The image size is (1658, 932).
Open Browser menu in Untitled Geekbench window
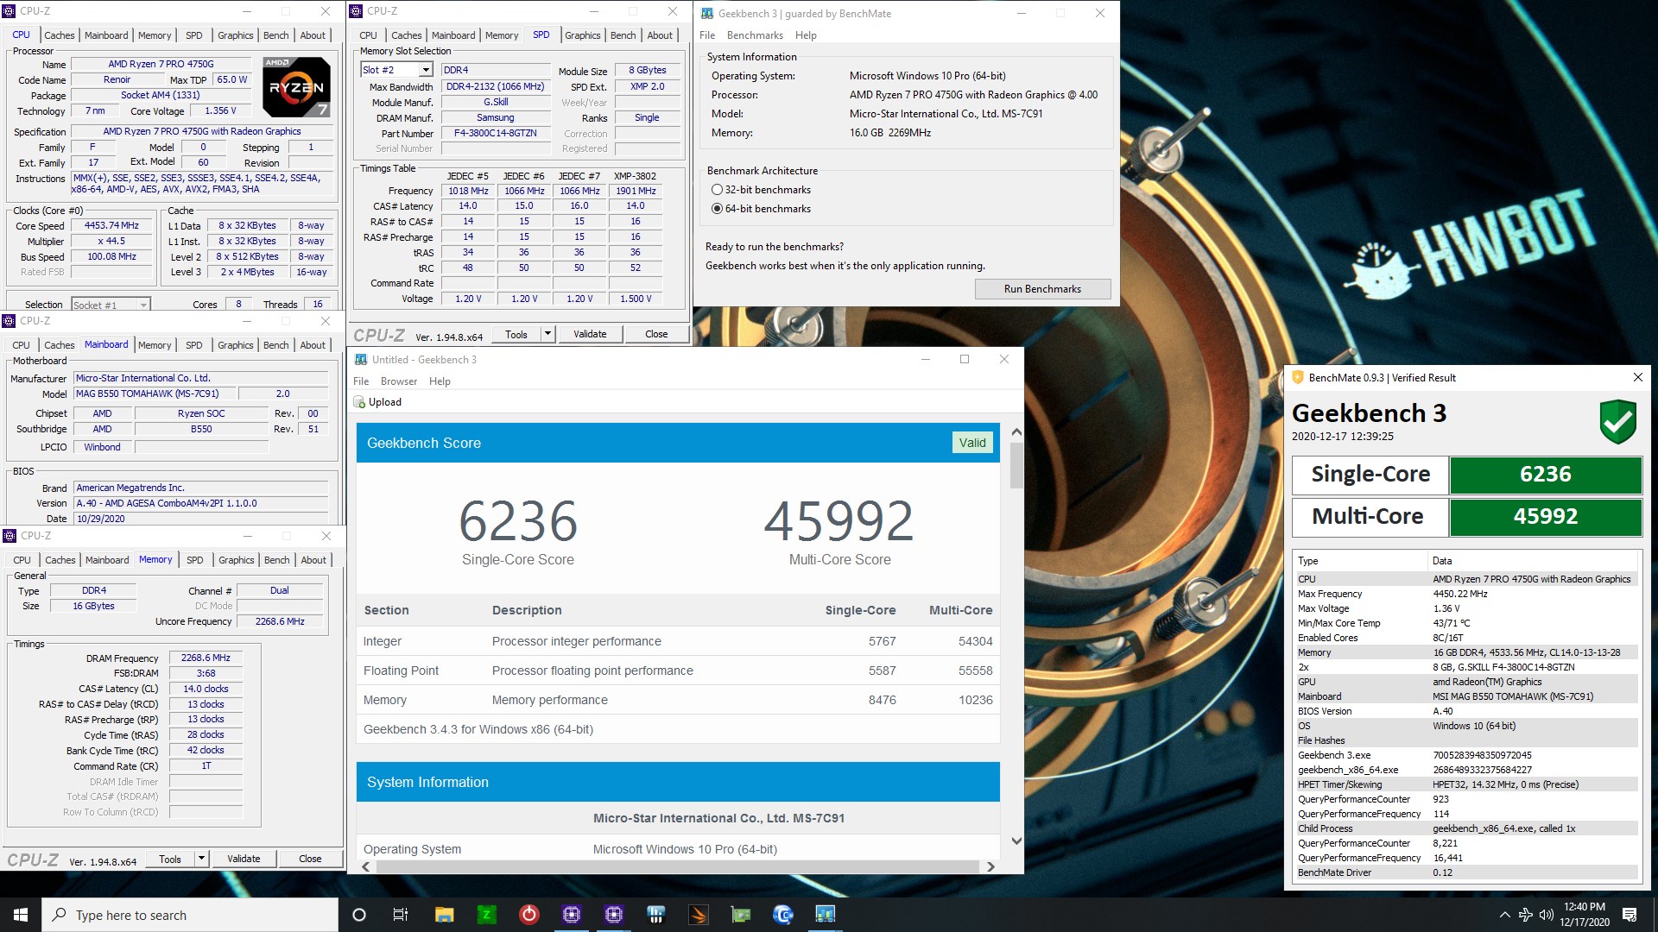(399, 381)
